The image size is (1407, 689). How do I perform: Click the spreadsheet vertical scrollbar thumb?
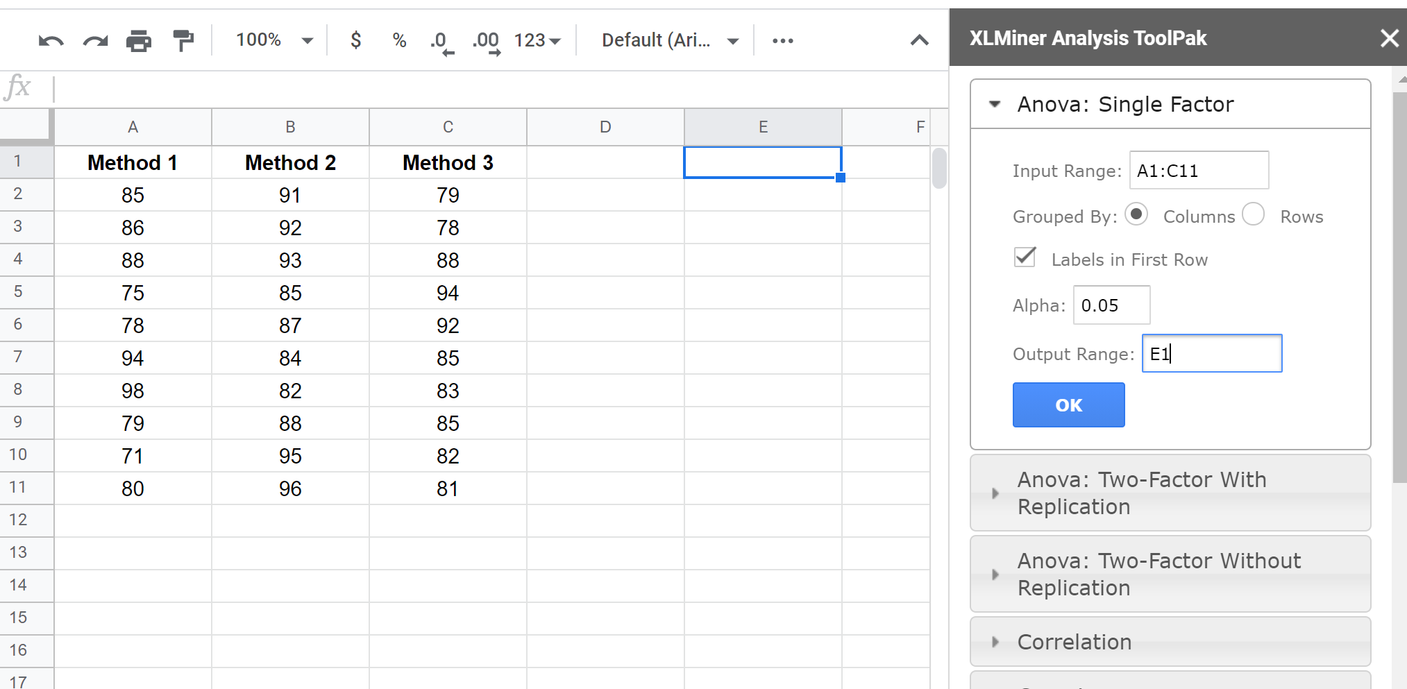click(939, 169)
